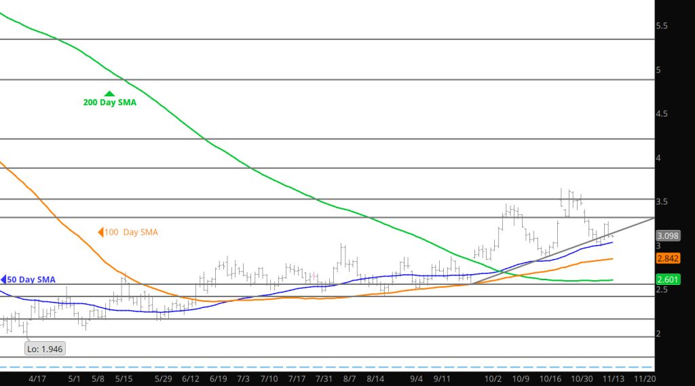Click the gray 3.098 last price tag
This screenshot has width=695, height=386.
point(668,235)
